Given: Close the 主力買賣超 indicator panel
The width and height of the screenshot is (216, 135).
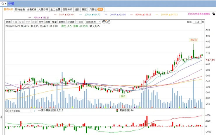Looking at the screenshot, I should coord(6,111).
